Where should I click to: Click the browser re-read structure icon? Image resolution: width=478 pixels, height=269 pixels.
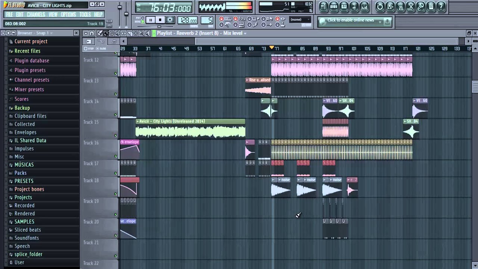click(13, 33)
